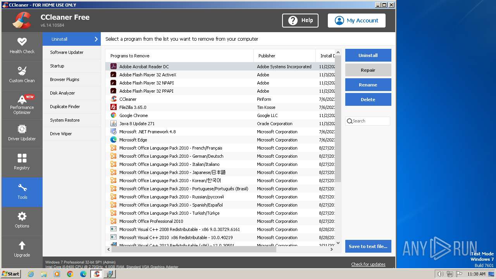This screenshot has width=496, height=279.
Task: Select Adobe Flash Player 32 PPAPI row
Action: coord(220,91)
